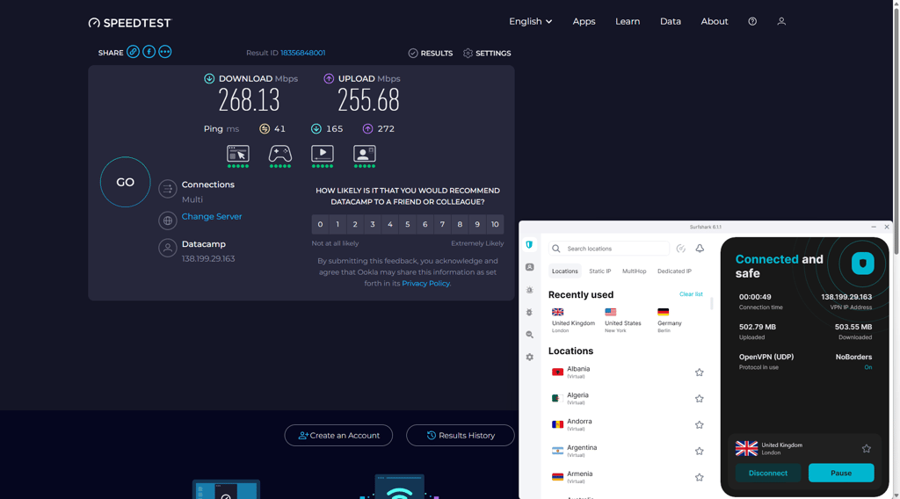Open Surfshark settings gear sidebar icon
This screenshot has width=900, height=499.
pyautogui.click(x=529, y=357)
